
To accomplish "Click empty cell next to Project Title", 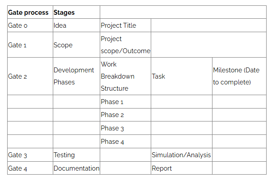I will (208, 25).
